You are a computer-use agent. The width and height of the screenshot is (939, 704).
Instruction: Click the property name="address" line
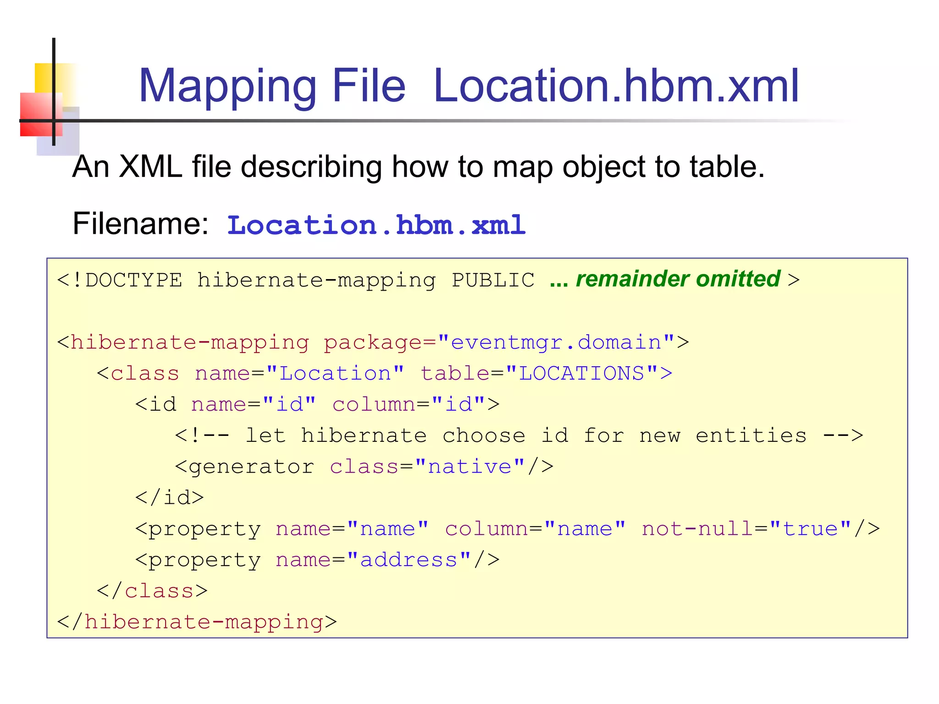coord(317,560)
